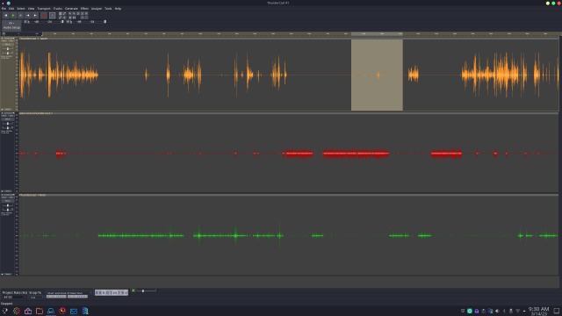Click the playback meter speaker icon
This screenshot has width=562, height=316.
pyautogui.click(x=68, y=21)
